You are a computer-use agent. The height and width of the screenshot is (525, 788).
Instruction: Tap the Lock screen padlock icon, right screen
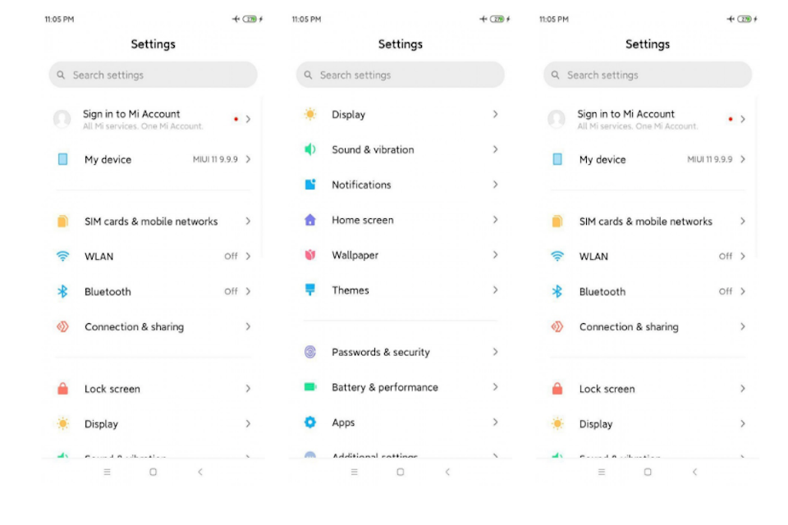tap(557, 388)
